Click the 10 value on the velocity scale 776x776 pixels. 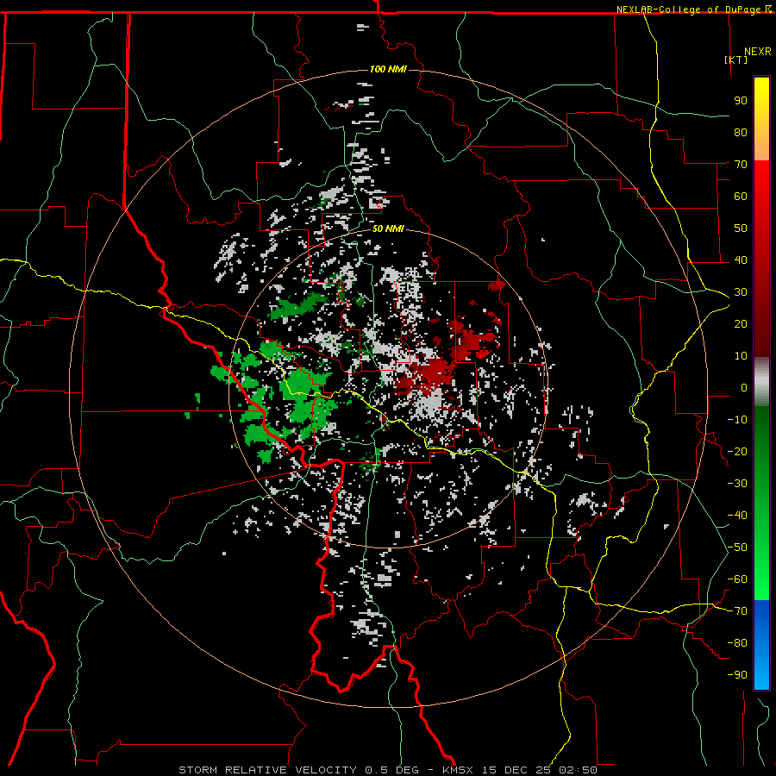click(x=741, y=356)
